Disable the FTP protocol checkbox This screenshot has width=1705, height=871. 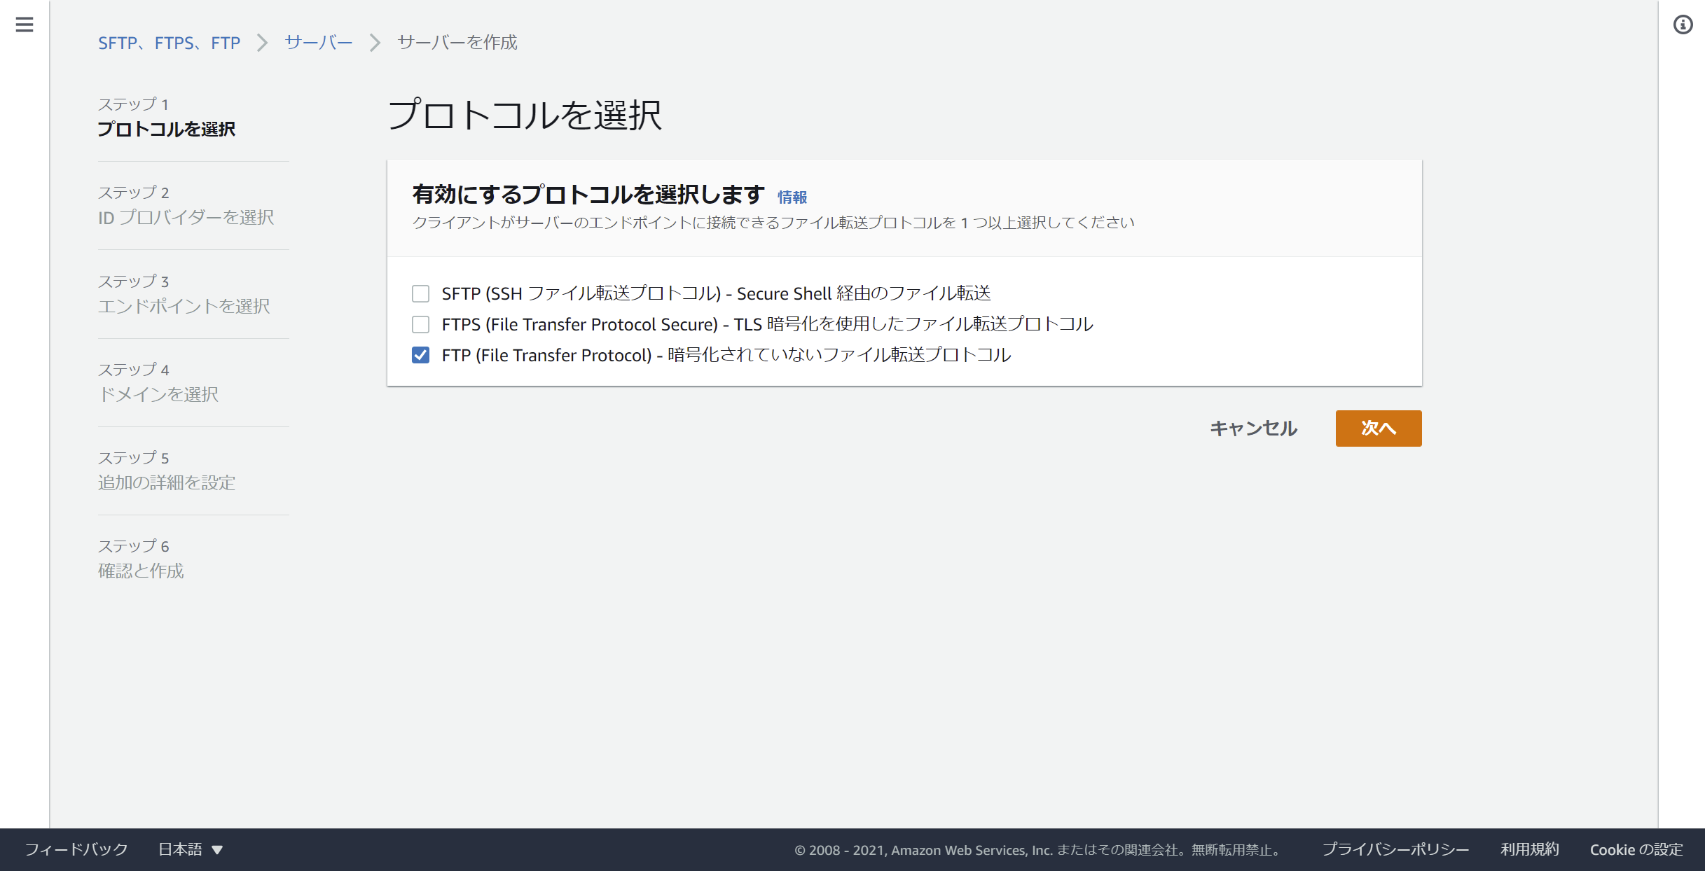click(420, 355)
